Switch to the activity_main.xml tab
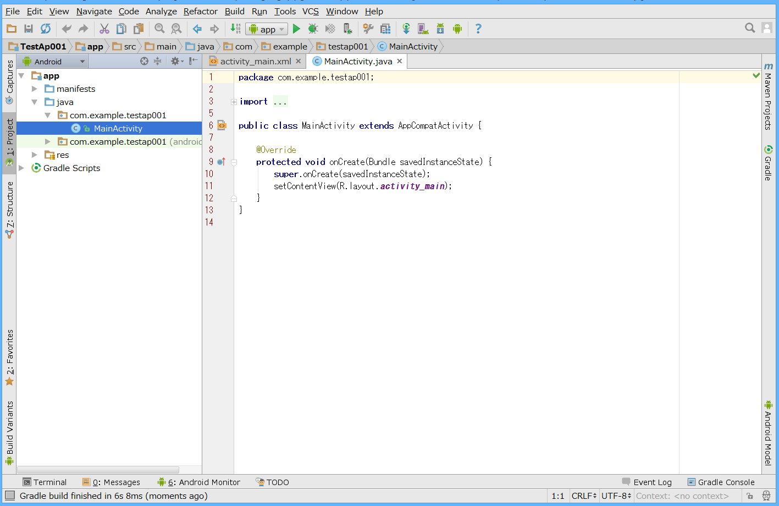 [255, 61]
